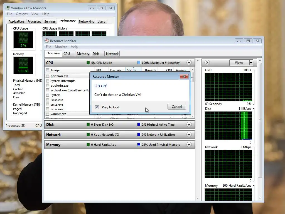Switch to Resource Monitor Memory tab

click(x=83, y=54)
